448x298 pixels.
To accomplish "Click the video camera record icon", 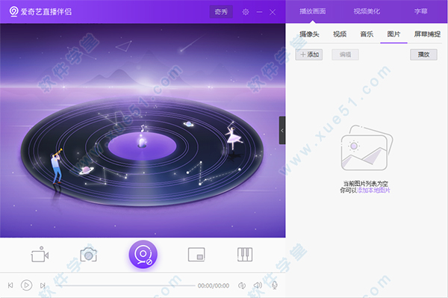I will [x=40, y=254].
